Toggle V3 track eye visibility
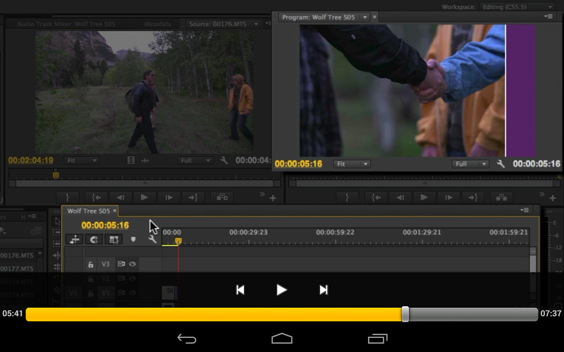Viewport: 564px width, 352px height. click(x=132, y=265)
